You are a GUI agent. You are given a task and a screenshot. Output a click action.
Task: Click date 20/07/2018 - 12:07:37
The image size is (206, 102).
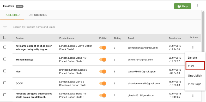175,59
